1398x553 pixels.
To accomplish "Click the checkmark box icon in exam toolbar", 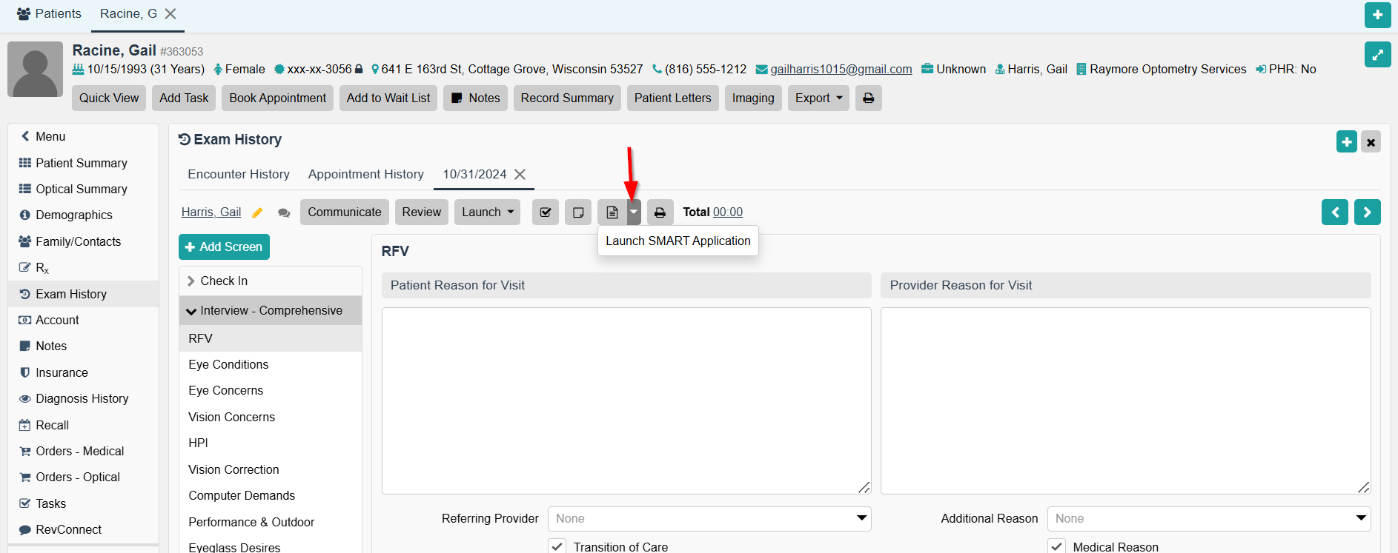I will (x=546, y=212).
